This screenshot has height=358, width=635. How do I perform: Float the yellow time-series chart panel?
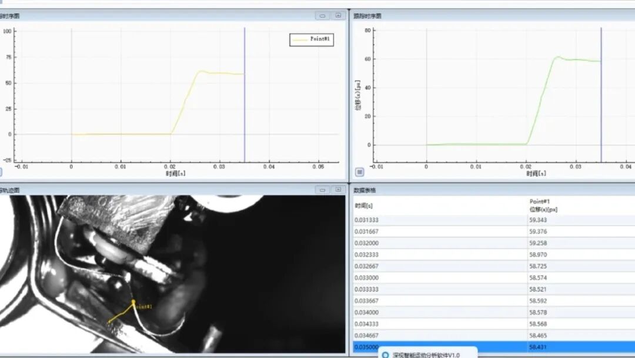[322, 16]
